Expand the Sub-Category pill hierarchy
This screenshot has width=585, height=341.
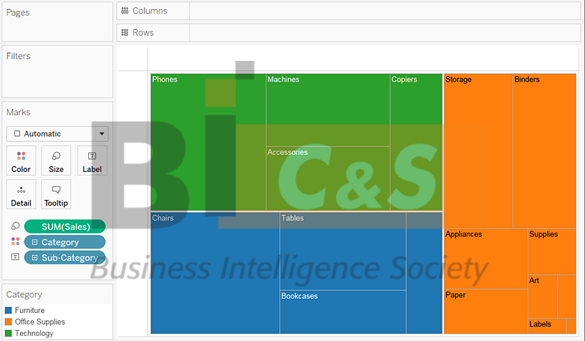34,257
